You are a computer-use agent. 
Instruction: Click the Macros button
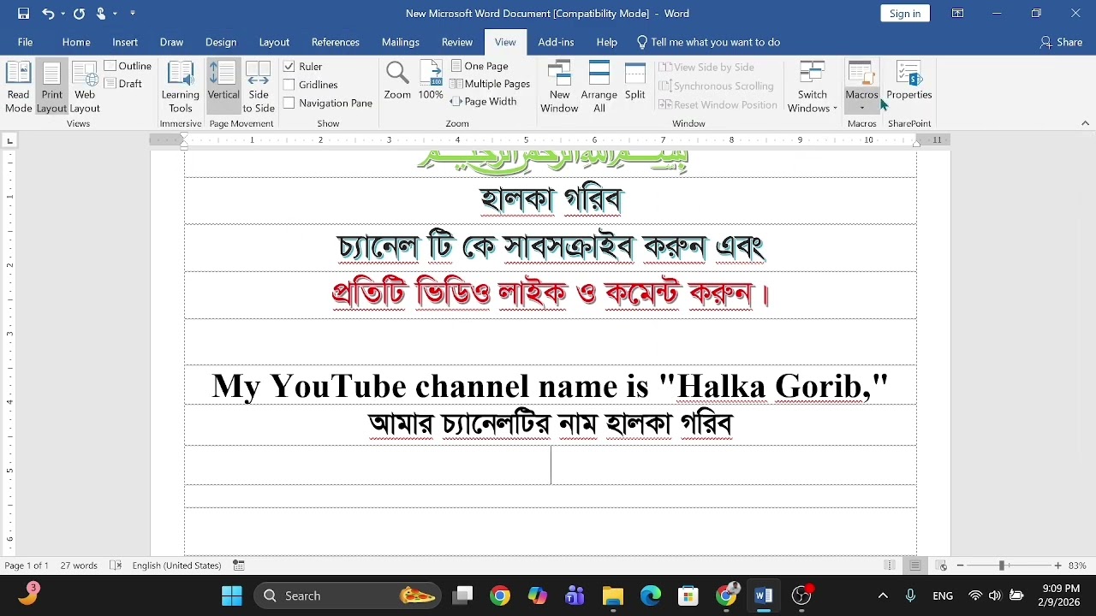click(x=861, y=79)
